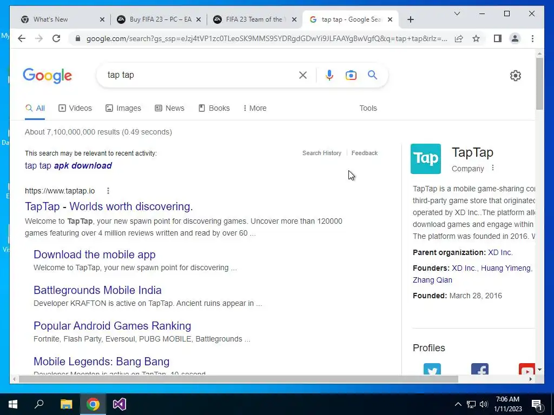Select the Books results filter

(x=214, y=108)
